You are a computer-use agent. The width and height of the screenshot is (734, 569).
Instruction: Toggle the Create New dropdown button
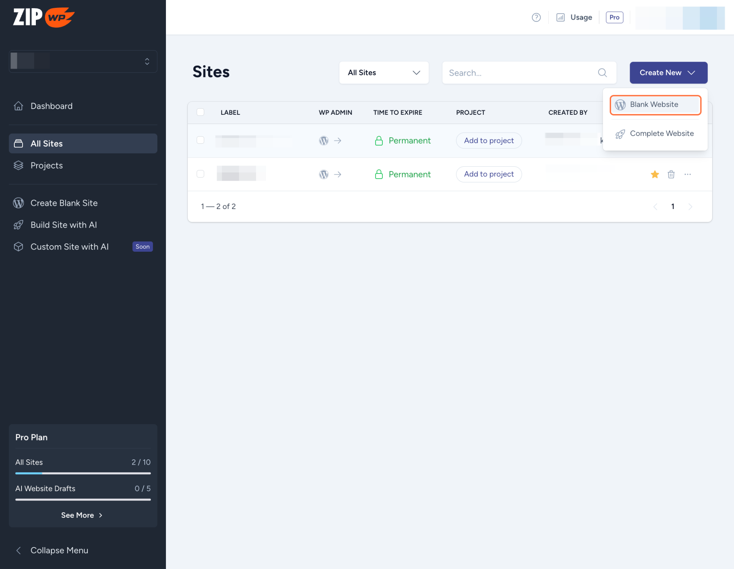coord(668,73)
